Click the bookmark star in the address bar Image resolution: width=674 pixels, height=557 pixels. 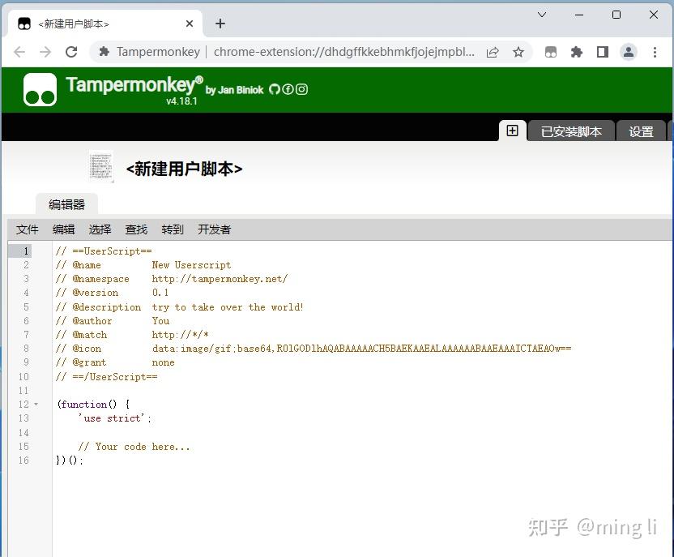pyautogui.click(x=518, y=51)
